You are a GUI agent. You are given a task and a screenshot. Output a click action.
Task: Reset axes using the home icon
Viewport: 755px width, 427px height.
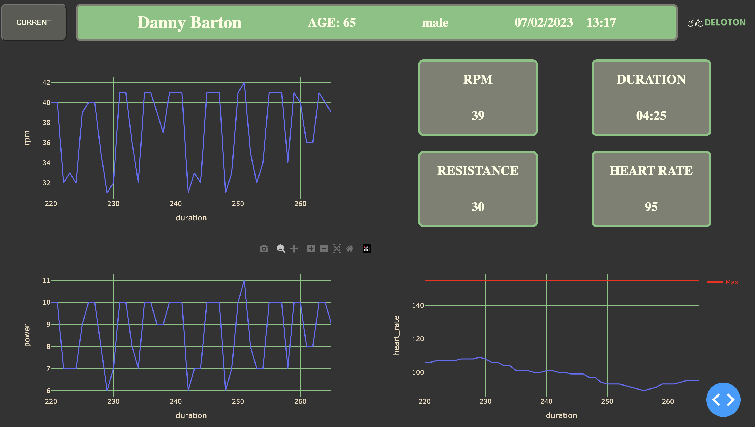(x=350, y=248)
